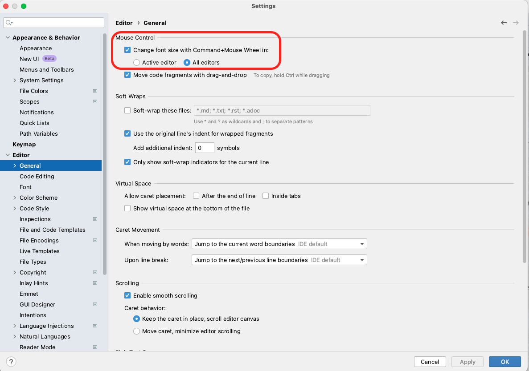This screenshot has width=529, height=371.
Task: Click the back navigation arrow
Action: pos(504,23)
